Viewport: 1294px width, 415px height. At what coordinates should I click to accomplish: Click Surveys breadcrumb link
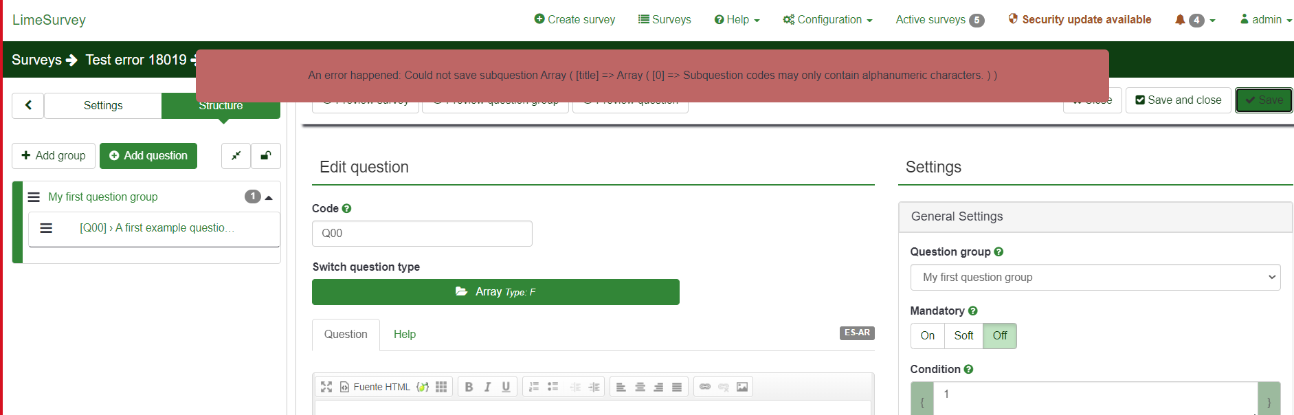(x=36, y=60)
